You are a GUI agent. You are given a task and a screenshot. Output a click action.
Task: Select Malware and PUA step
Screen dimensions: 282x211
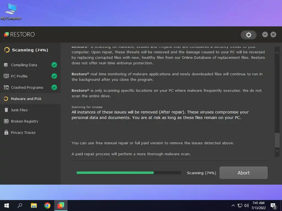click(x=30, y=99)
